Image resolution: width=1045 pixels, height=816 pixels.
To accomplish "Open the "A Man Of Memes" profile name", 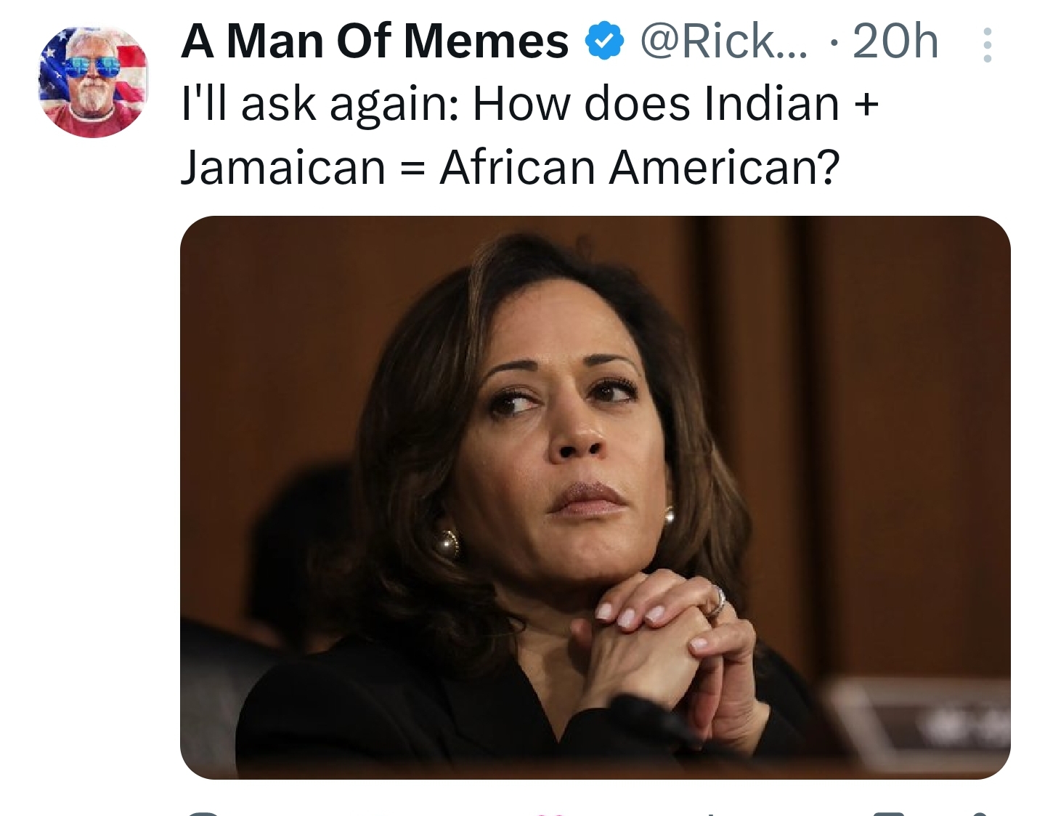I will coord(375,41).
